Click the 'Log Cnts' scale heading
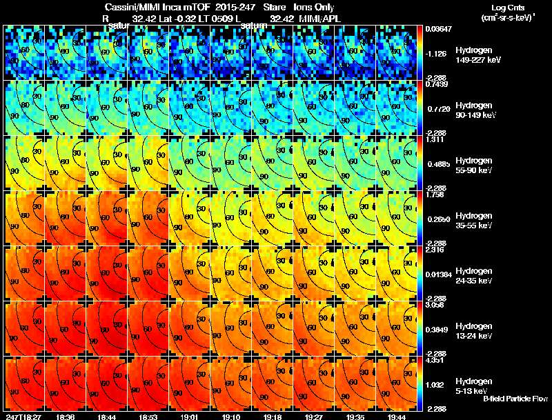This screenshot has width=552, height=420. pyautogui.click(x=508, y=8)
